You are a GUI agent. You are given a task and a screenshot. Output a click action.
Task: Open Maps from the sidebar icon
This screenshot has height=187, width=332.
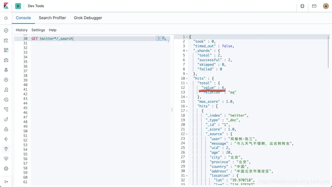click(6, 70)
